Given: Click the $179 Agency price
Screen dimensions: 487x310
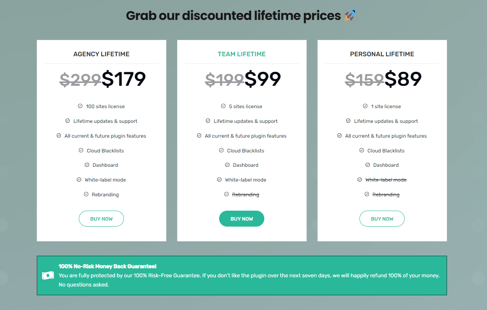Looking at the screenshot, I should pyautogui.click(x=124, y=79).
